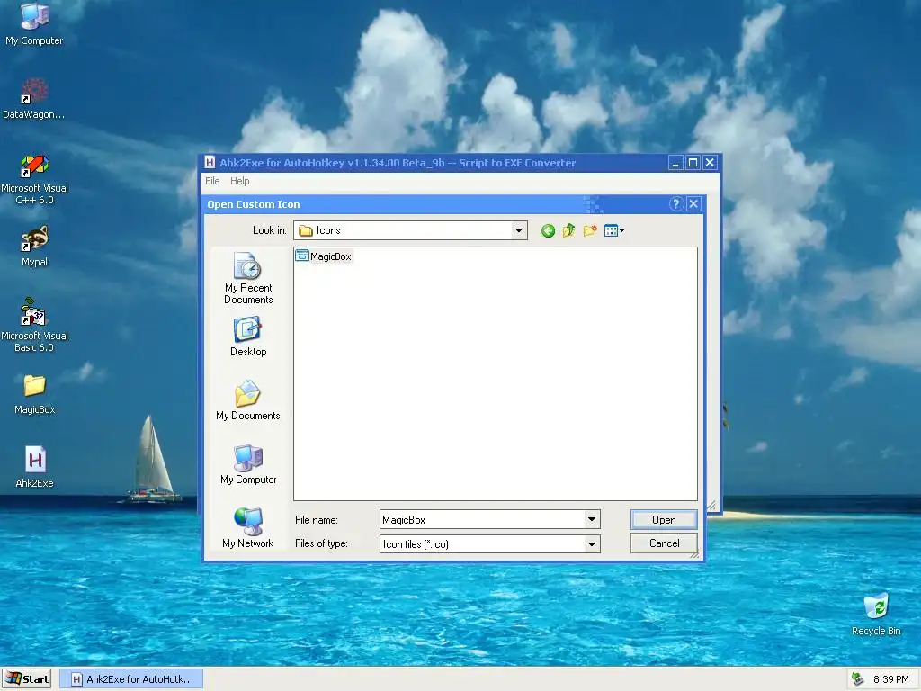Go up one folder level
Image resolution: width=921 pixels, height=691 pixels.
click(568, 231)
